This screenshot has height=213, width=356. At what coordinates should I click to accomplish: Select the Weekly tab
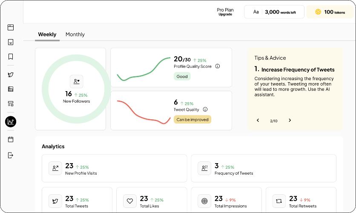point(47,34)
